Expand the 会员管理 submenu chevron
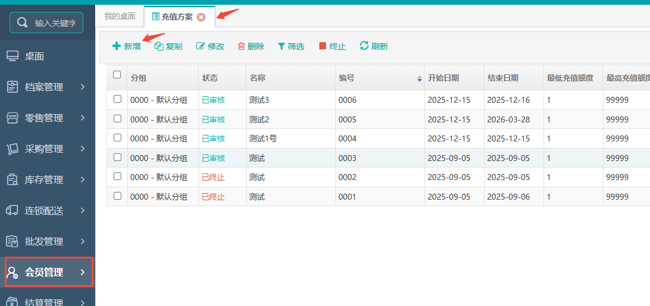 (83, 272)
